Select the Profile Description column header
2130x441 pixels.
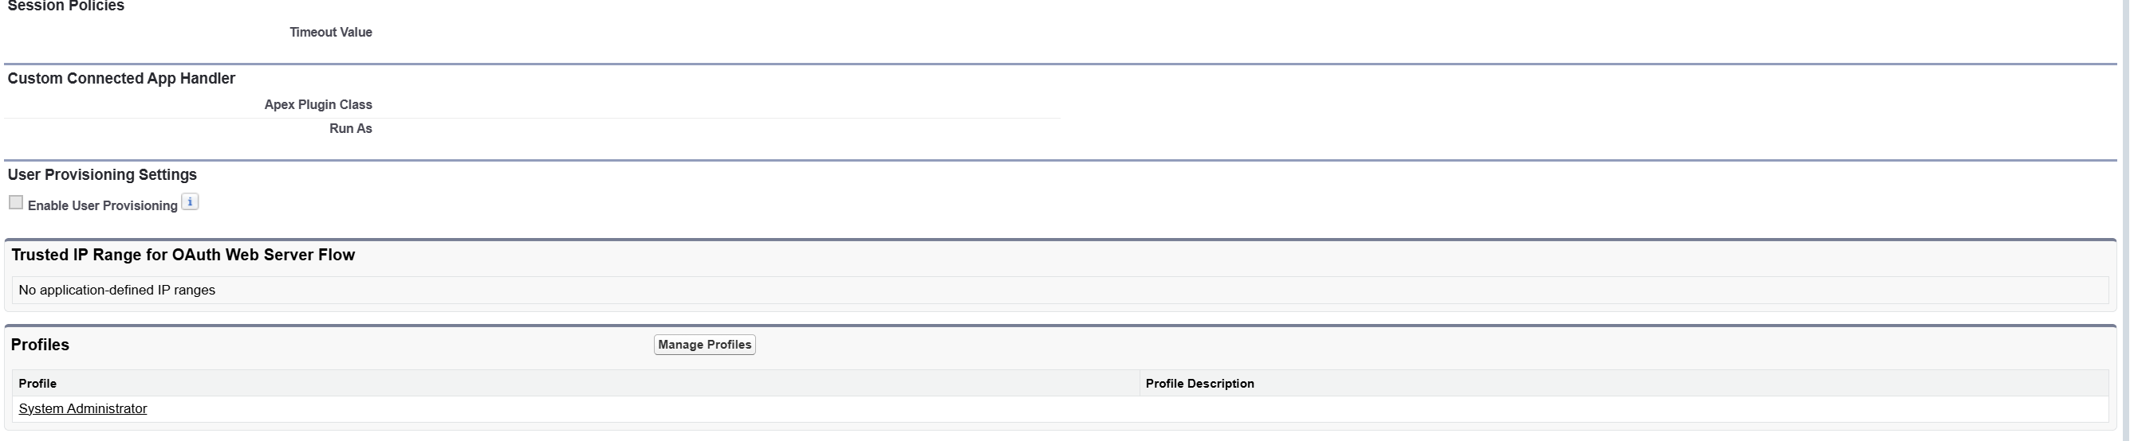coord(1200,383)
